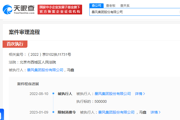Open 暴风集团股份有限公司 link under 法院 line
Screen dimensions: 180x120
45,70
